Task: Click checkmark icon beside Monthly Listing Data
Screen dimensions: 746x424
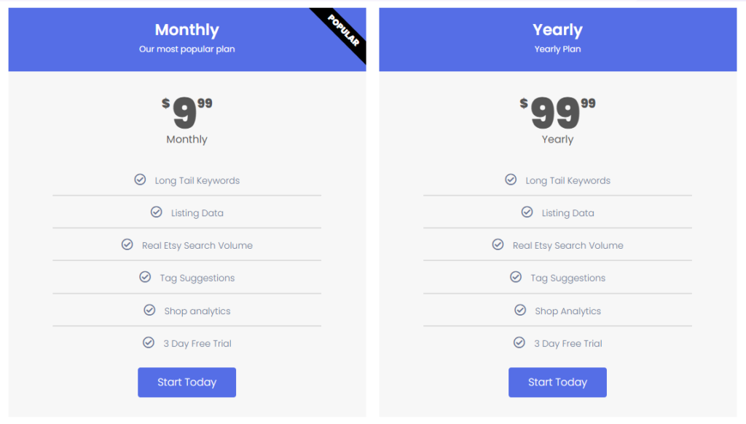Action: click(x=156, y=212)
